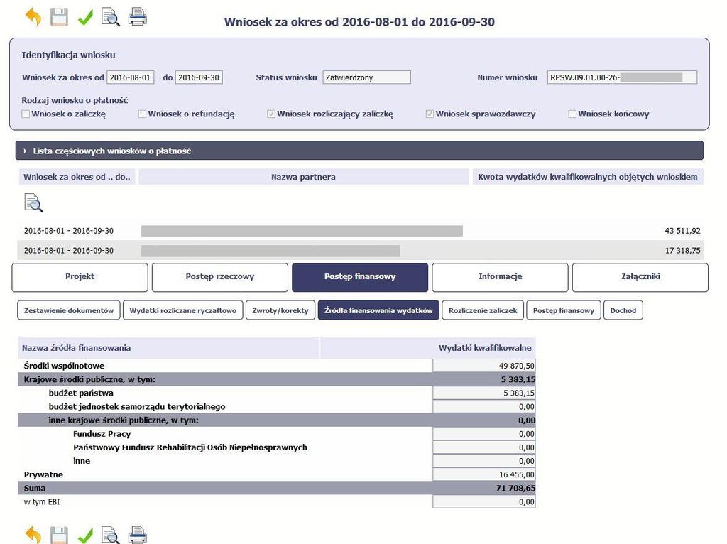Toggle the Wniosek rozliczający zaliczkę checkbox
Viewport: 727px width, 544px height.
coord(271,114)
